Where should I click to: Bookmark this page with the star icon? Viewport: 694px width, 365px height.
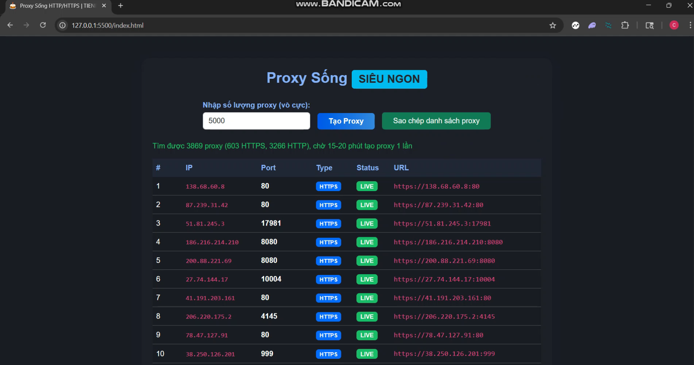(x=553, y=25)
